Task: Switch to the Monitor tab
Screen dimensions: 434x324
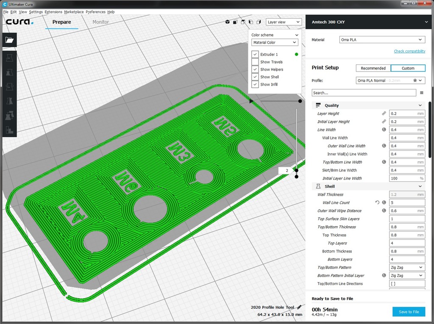Action: coord(100,22)
